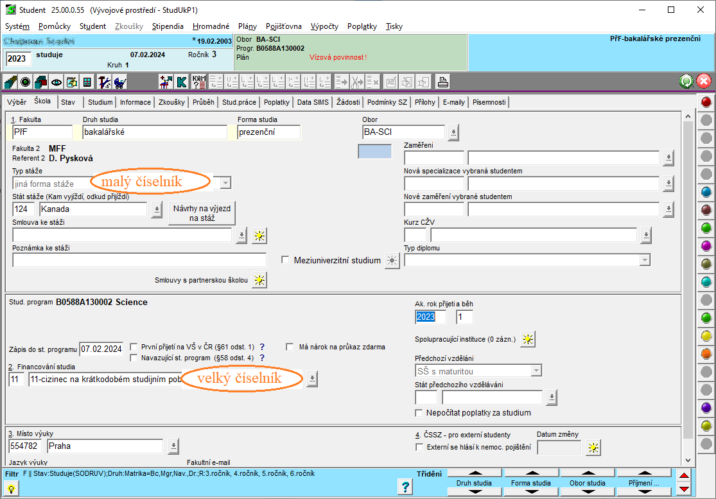Click the Poznámka ke stáži text field
716x499 pixels.
pos(139,260)
